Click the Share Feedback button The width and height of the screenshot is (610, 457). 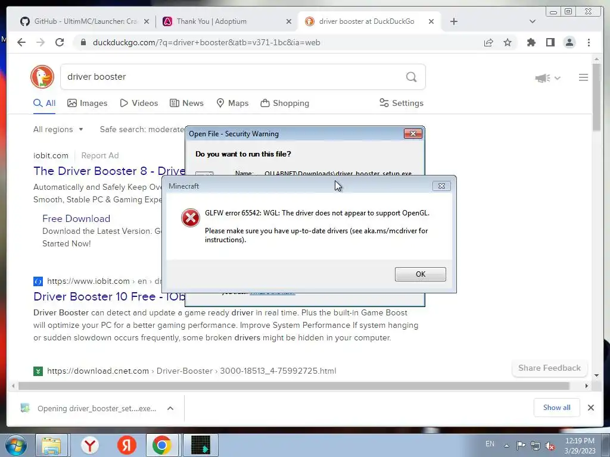tap(549, 368)
